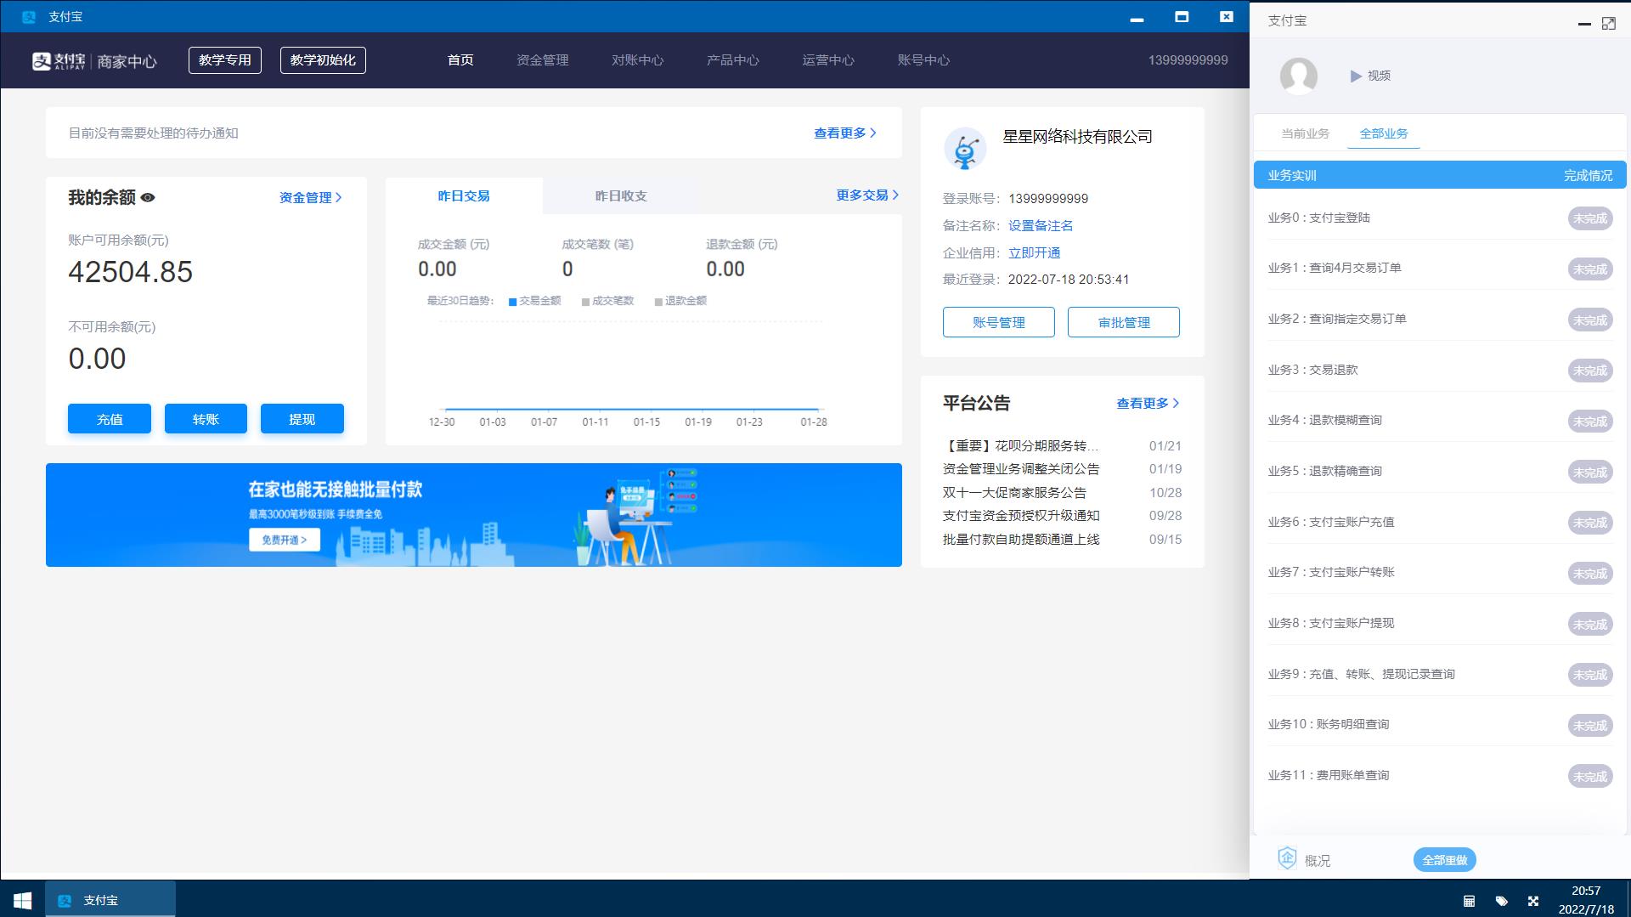Open 资金管理 menu

click(x=543, y=60)
